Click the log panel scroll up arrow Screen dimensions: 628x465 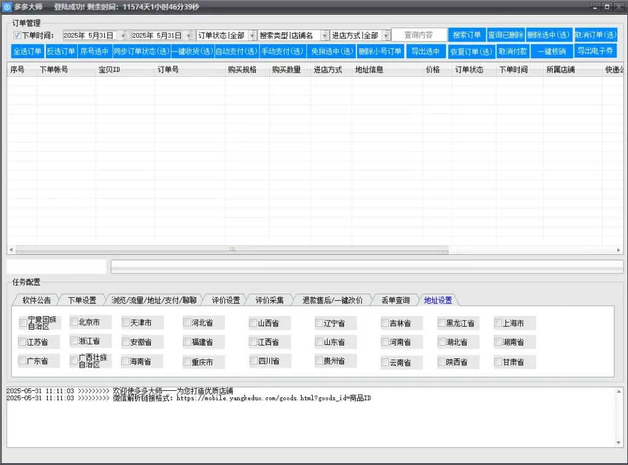(x=619, y=391)
